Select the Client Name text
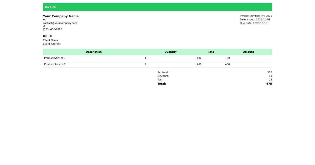The image size is (315, 165). point(51,40)
